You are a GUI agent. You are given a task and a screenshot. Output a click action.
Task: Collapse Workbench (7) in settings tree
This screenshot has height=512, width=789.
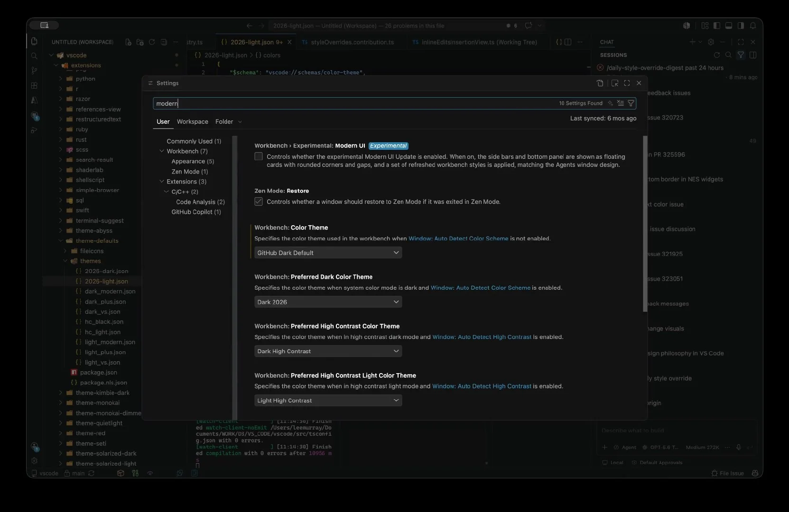[x=162, y=151]
